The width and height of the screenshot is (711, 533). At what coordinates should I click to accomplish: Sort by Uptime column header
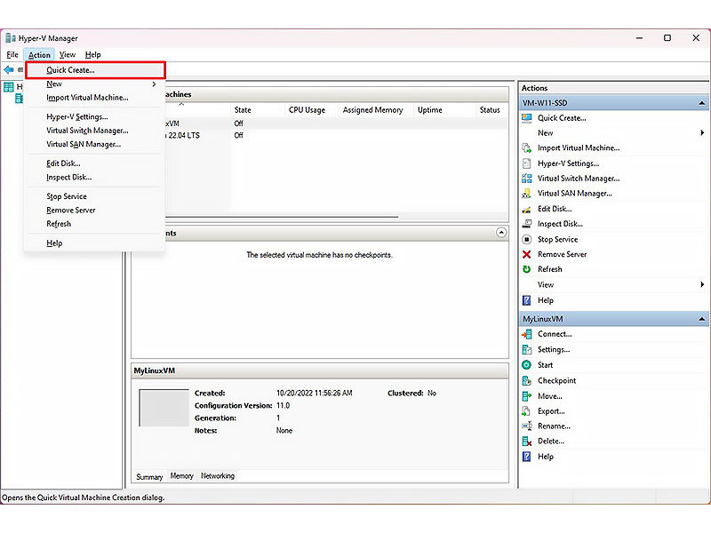coord(444,109)
